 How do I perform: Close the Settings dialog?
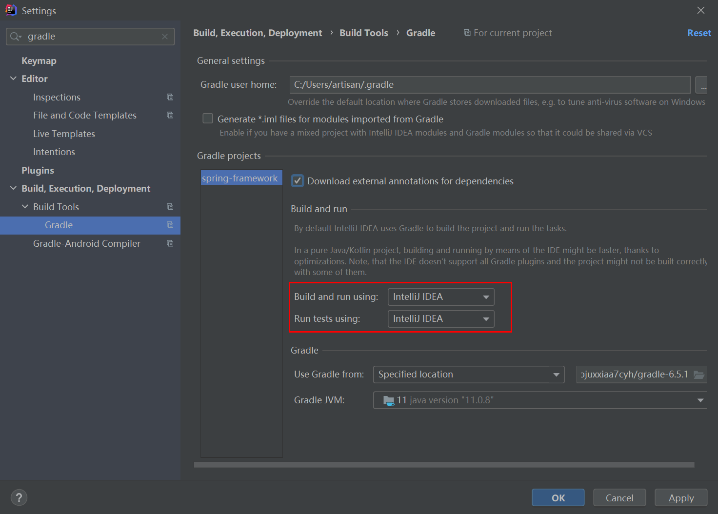pyautogui.click(x=701, y=10)
